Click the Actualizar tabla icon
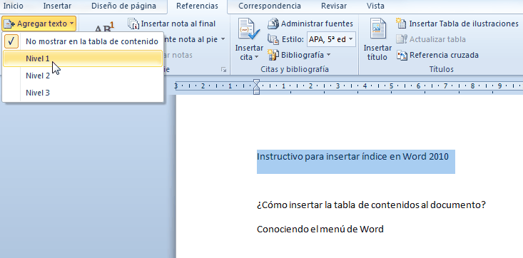Viewport: 523px width, 258px height. coord(401,39)
